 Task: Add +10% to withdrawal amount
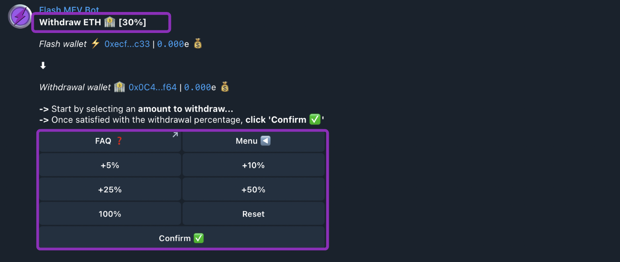pos(253,165)
